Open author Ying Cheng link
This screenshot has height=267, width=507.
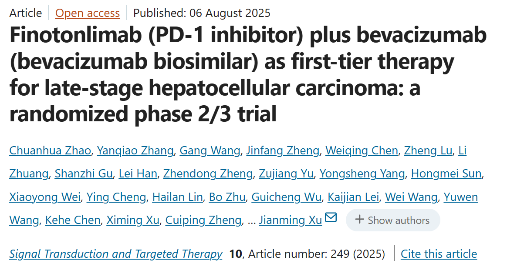pyautogui.click(x=116, y=197)
